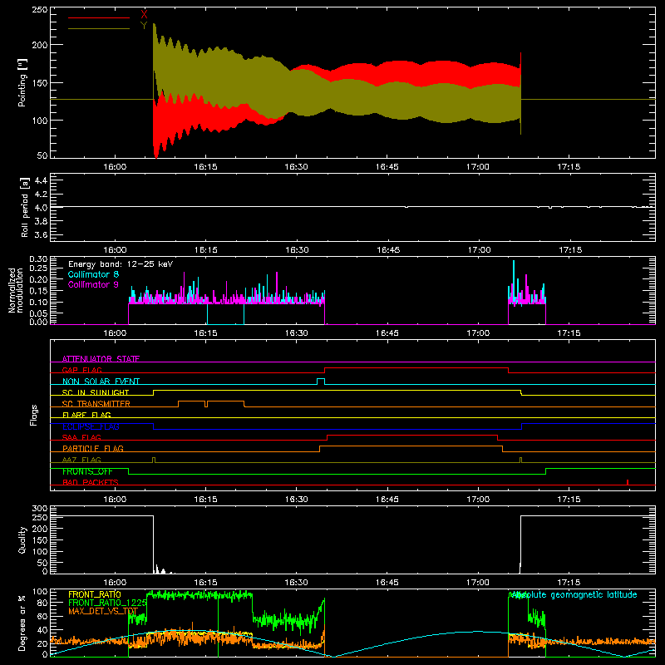Click the SC_IN_SUNLIGHT flag label

pyautogui.click(x=96, y=392)
